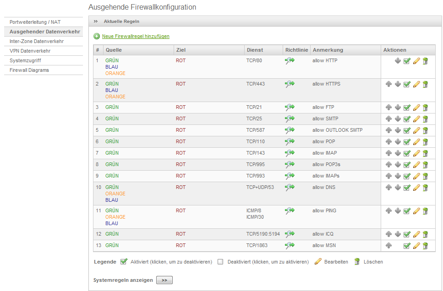Toggle the enabled checkbox for allow PING
This screenshot has width=443, height=291.
[407, 211]
